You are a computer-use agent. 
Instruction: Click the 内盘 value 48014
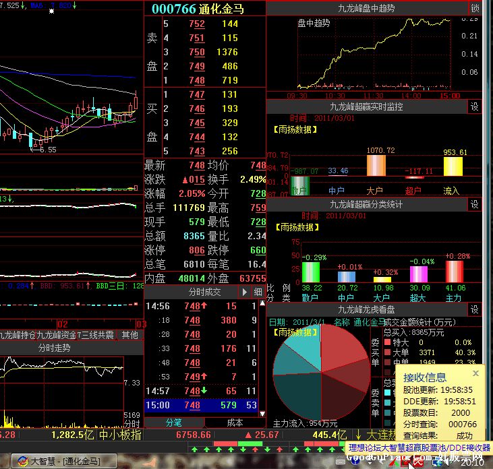[192, 278]
